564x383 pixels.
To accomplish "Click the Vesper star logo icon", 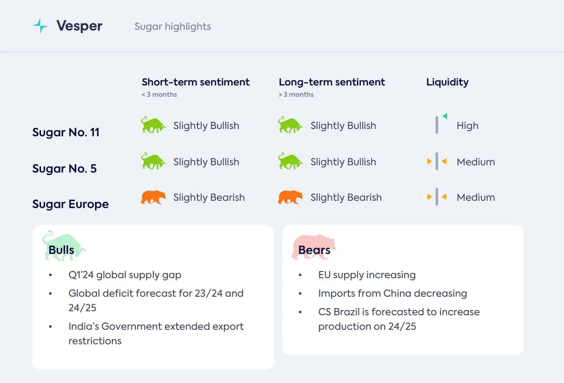I will tap(40, 26).
